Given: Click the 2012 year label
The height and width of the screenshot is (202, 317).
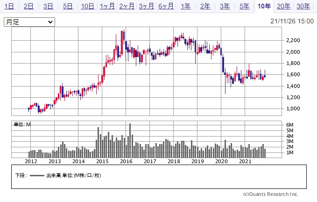Looking at the screenshot, I should (31, 161).
